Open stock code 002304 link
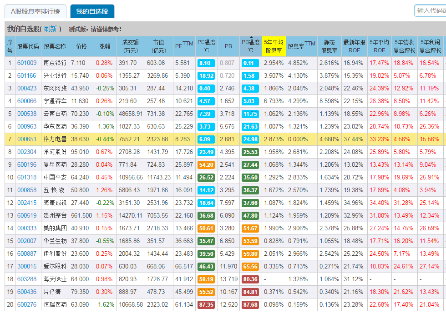The width and height of the screenshot is (446, 318). point(27,152)
